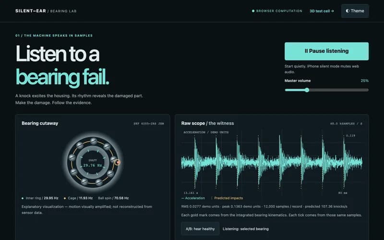Viewport: 384px width, 240px height.
Task: Click the SILENT-EAR logo text
Action: click(x=31, y=11)
